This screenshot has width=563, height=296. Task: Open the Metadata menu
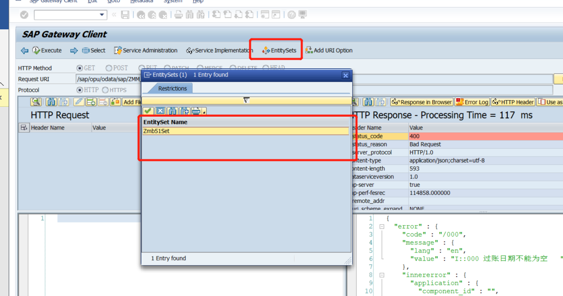[x=141, y=2]
